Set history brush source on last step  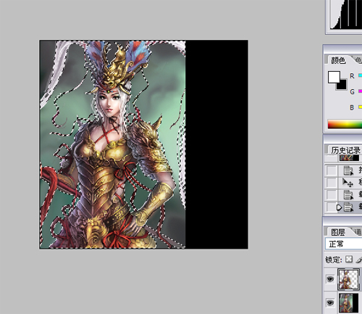tap(331, 207)
